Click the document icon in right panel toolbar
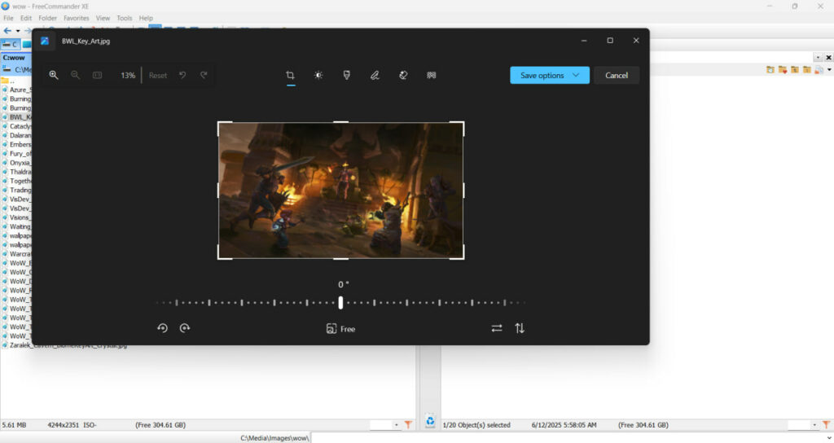Viewport: 834px width, 443px height. click(819, 70)
